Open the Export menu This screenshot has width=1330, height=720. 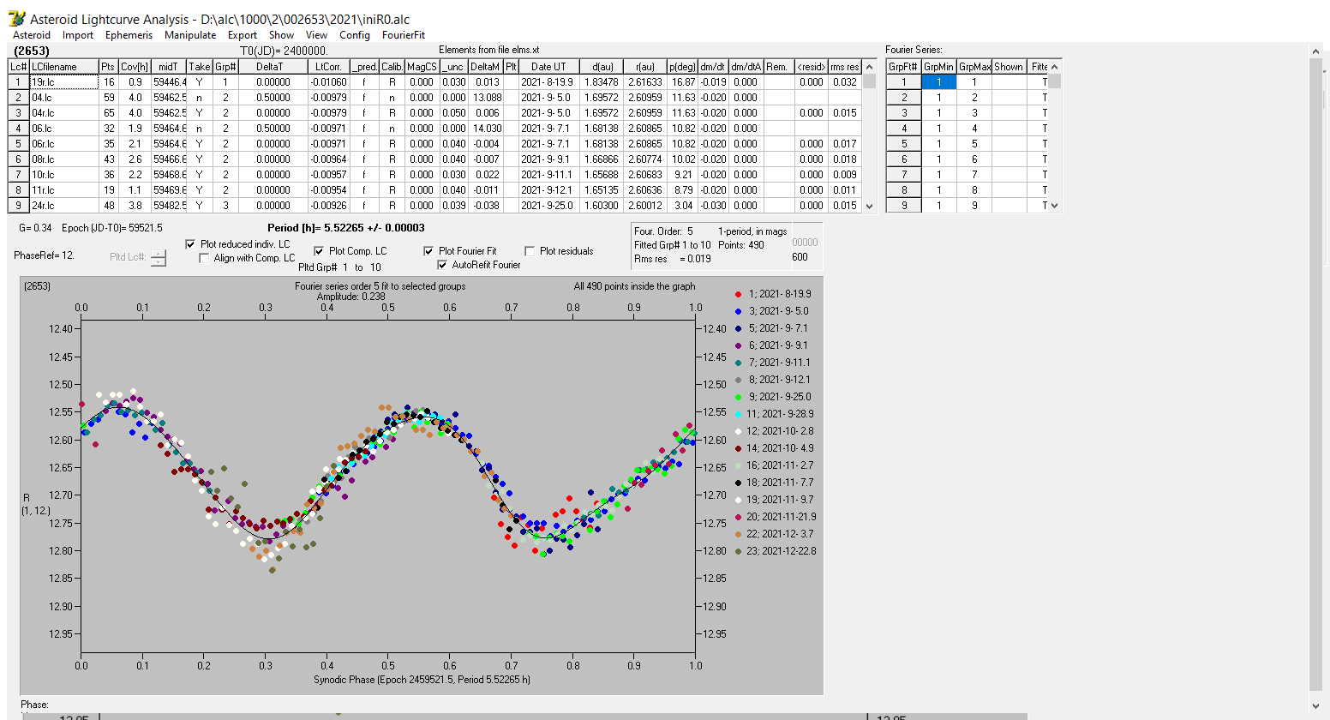[243, 35]
